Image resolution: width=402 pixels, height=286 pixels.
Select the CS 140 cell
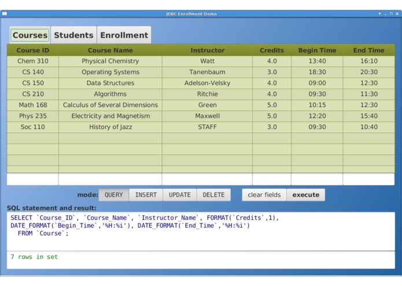[x=33, y=72]
